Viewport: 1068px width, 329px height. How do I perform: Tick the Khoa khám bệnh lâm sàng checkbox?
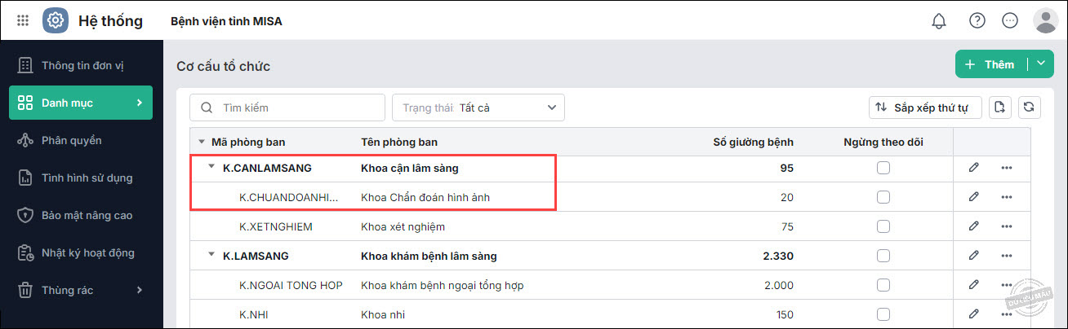pyautogui.click(x=883, y=256)
